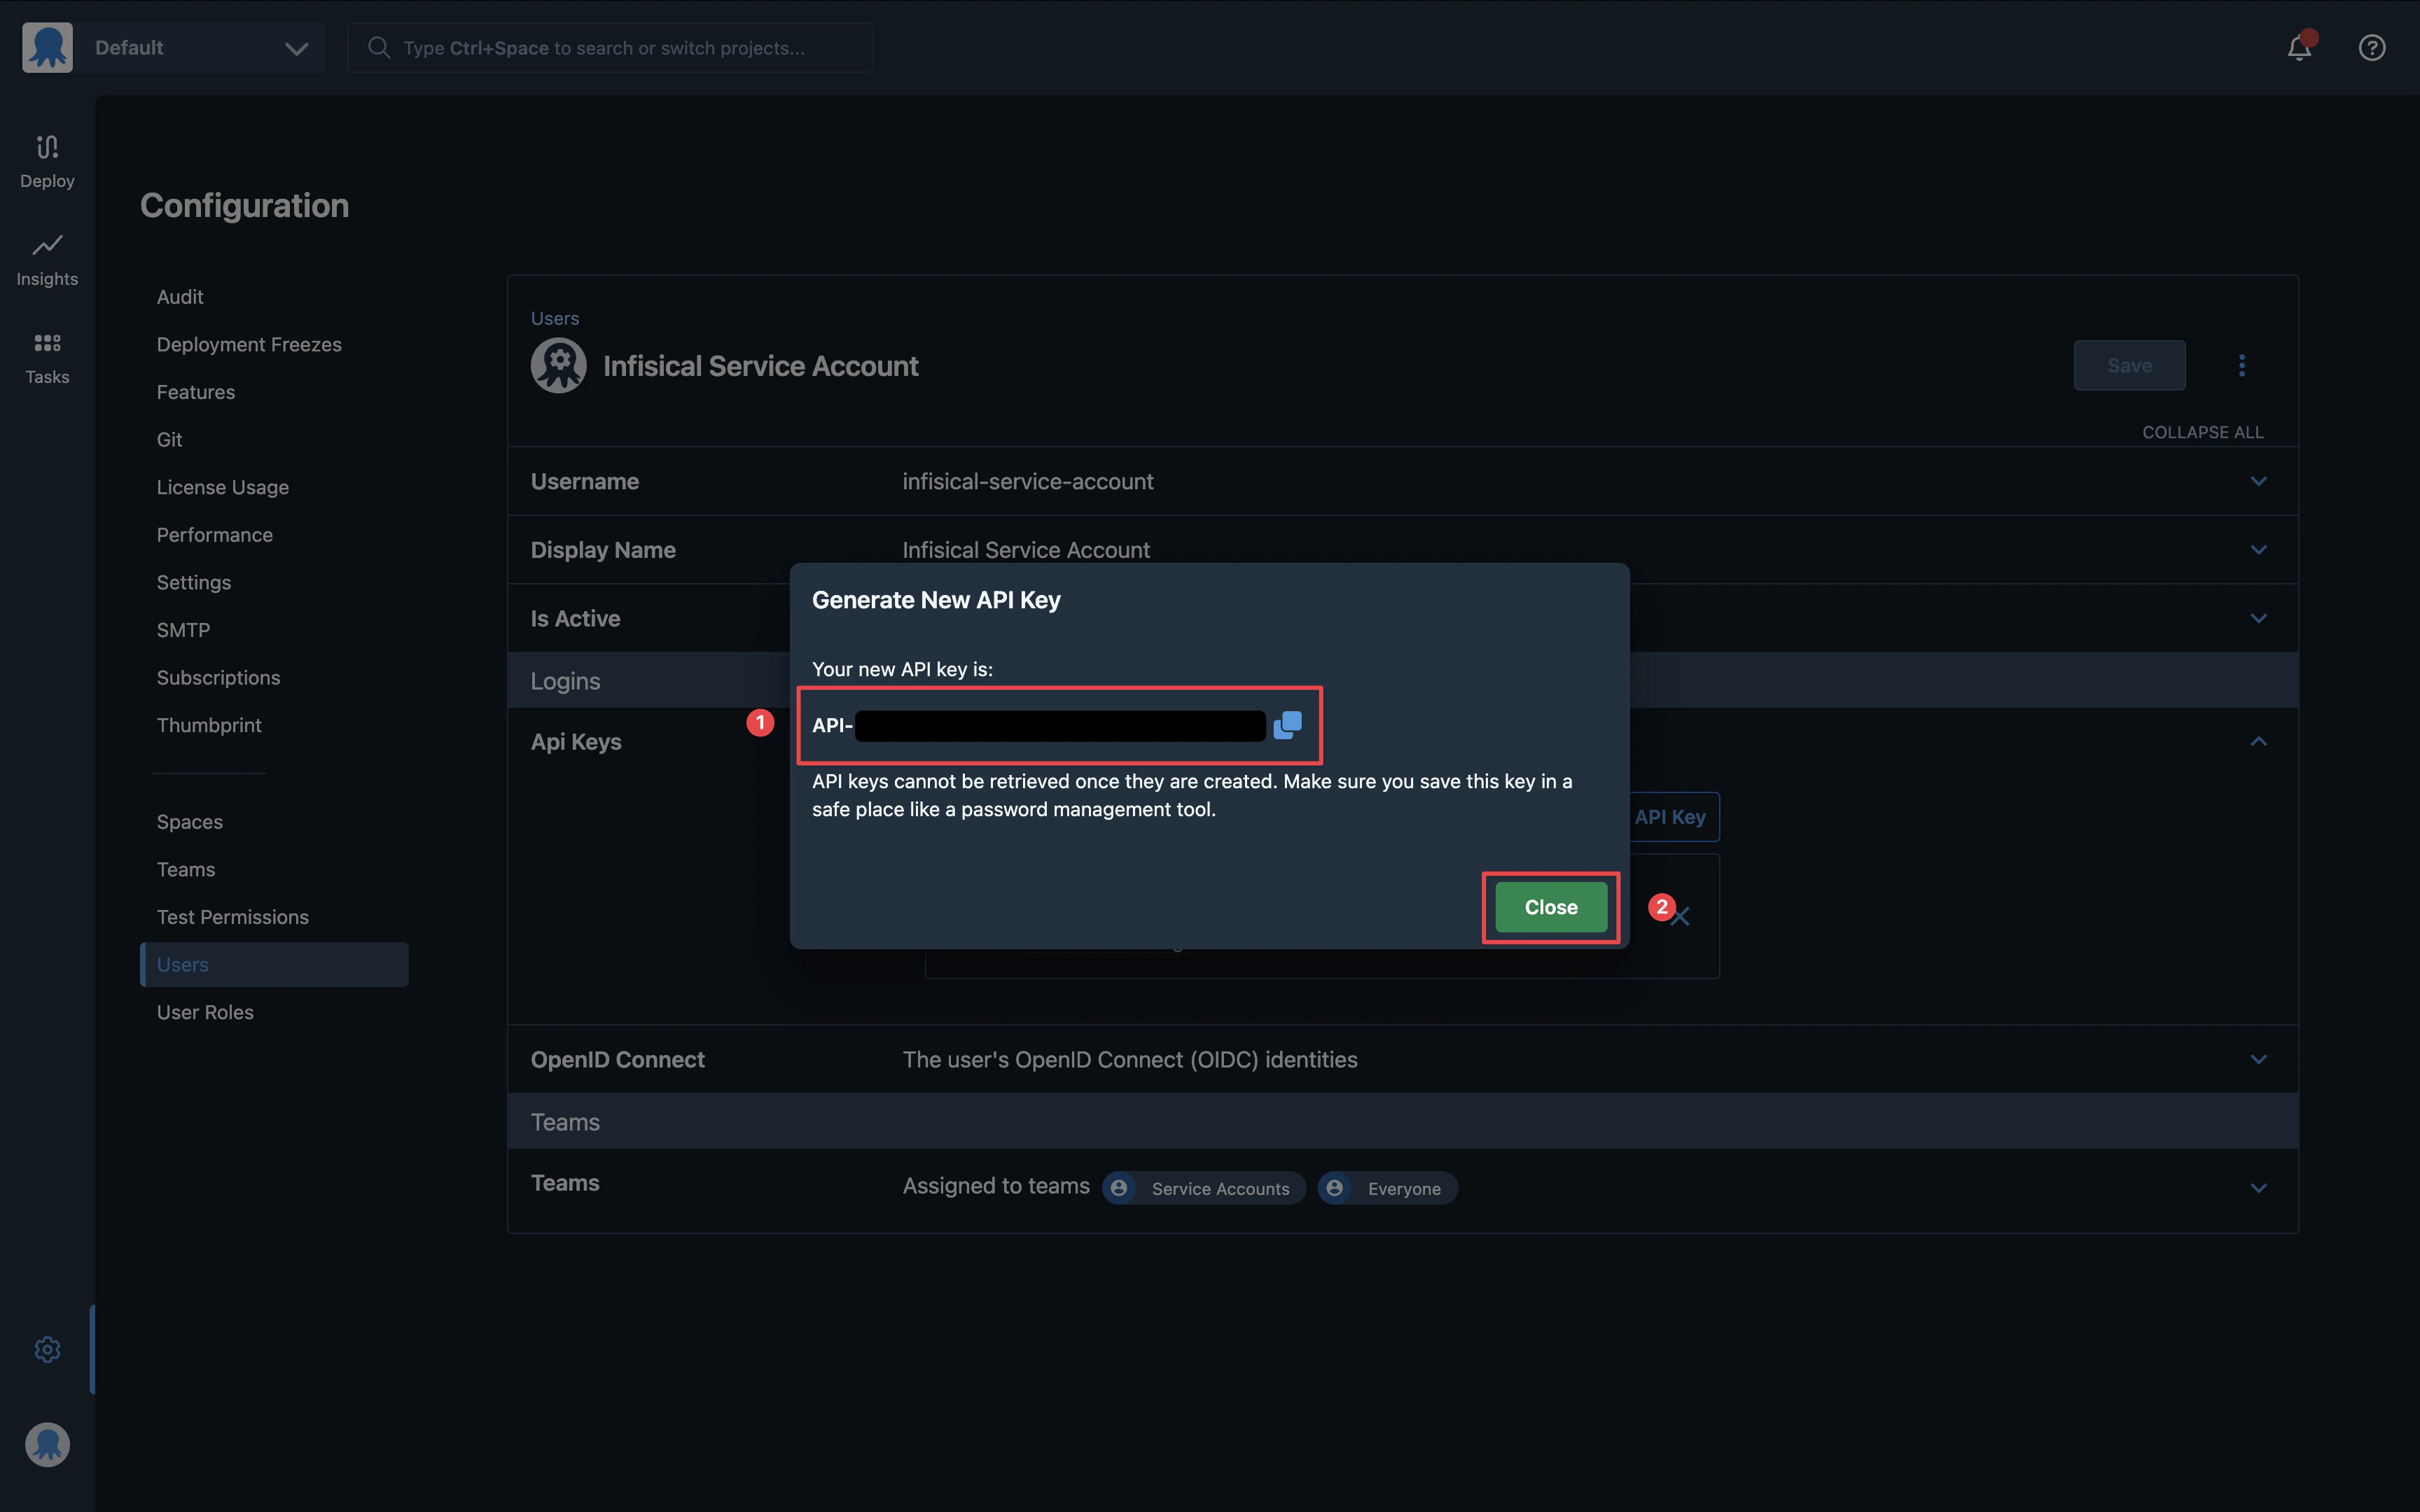Open the Tasks section
The image size is (2420, 1512).
tap(47, 358)
